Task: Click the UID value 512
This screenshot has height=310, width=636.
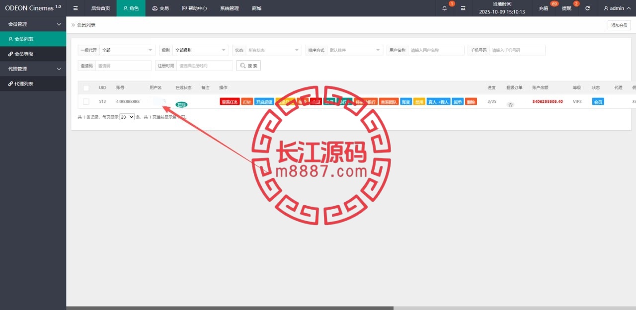Action: pos(102,101)
